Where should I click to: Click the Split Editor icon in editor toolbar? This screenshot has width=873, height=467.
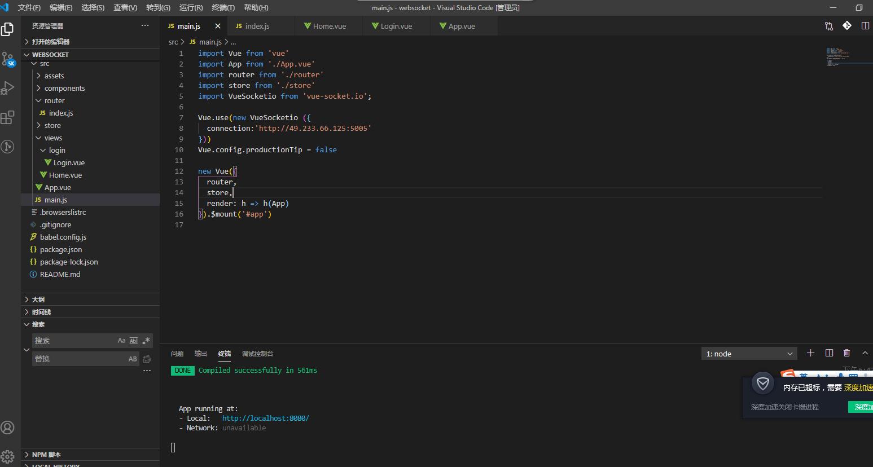click(x=865, y=25)
